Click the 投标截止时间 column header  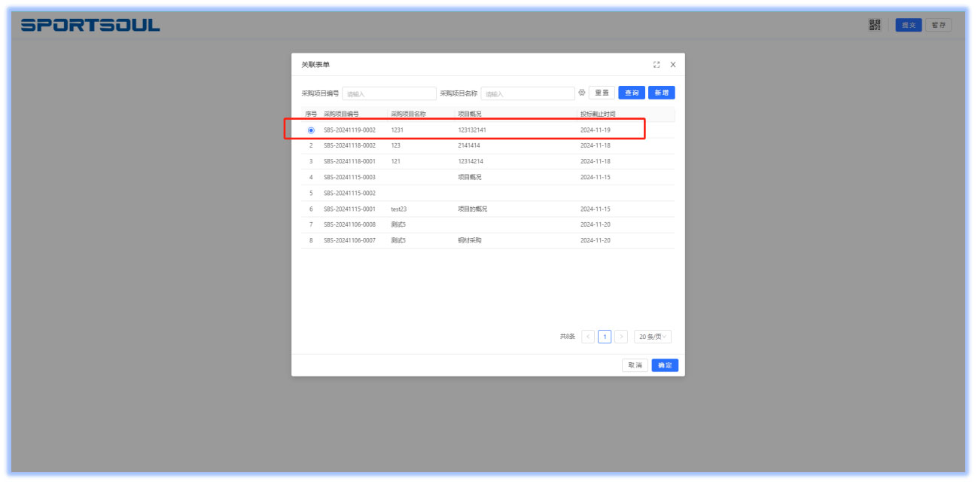[598, 114]
